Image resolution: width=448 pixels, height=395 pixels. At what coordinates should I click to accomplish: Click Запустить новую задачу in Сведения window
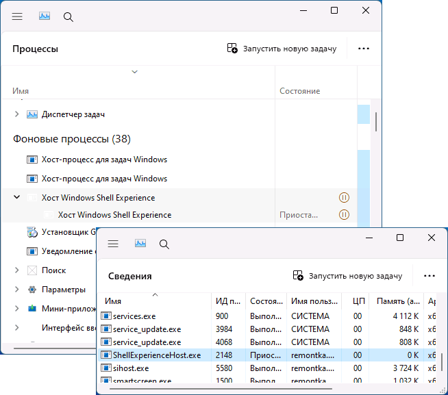(347, 276)
